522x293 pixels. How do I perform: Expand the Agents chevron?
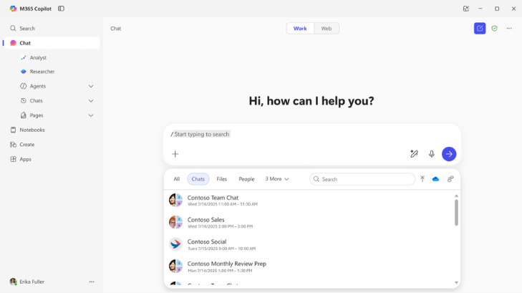(x=91, y=86)
